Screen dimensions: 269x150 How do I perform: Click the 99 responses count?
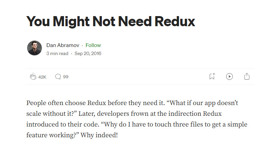66,77
